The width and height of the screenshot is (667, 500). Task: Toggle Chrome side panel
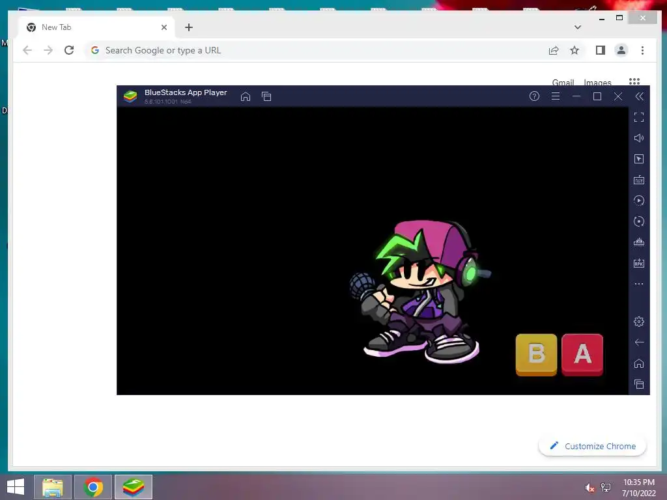[x=600, y=51]
